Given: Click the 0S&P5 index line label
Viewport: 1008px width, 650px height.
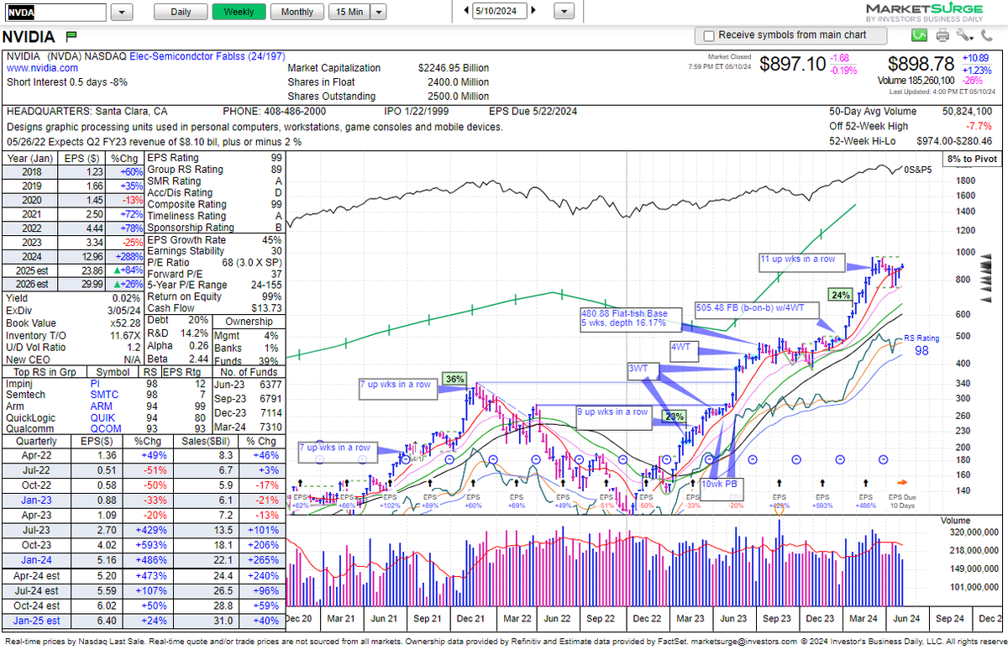Looking at the screenshot, I should pyautogui.click(x=917, y=170).
